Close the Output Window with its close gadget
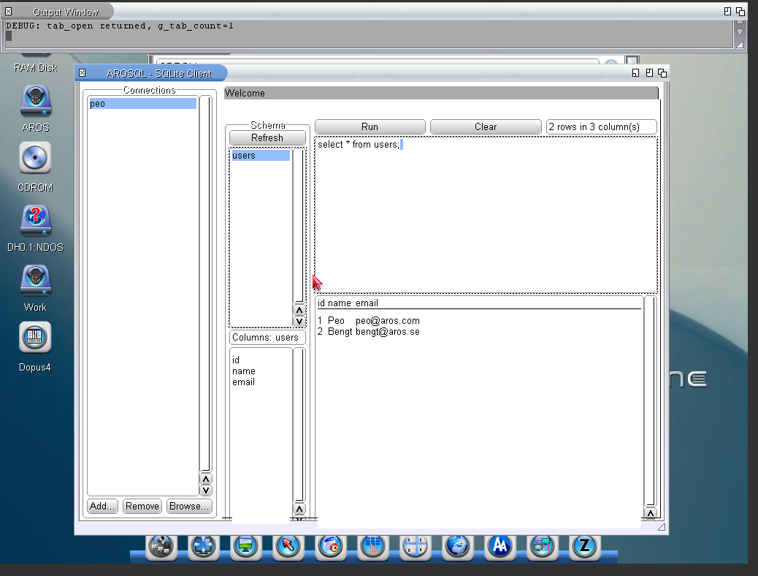This screenshot has width=758, height=576. click(8, 11)
